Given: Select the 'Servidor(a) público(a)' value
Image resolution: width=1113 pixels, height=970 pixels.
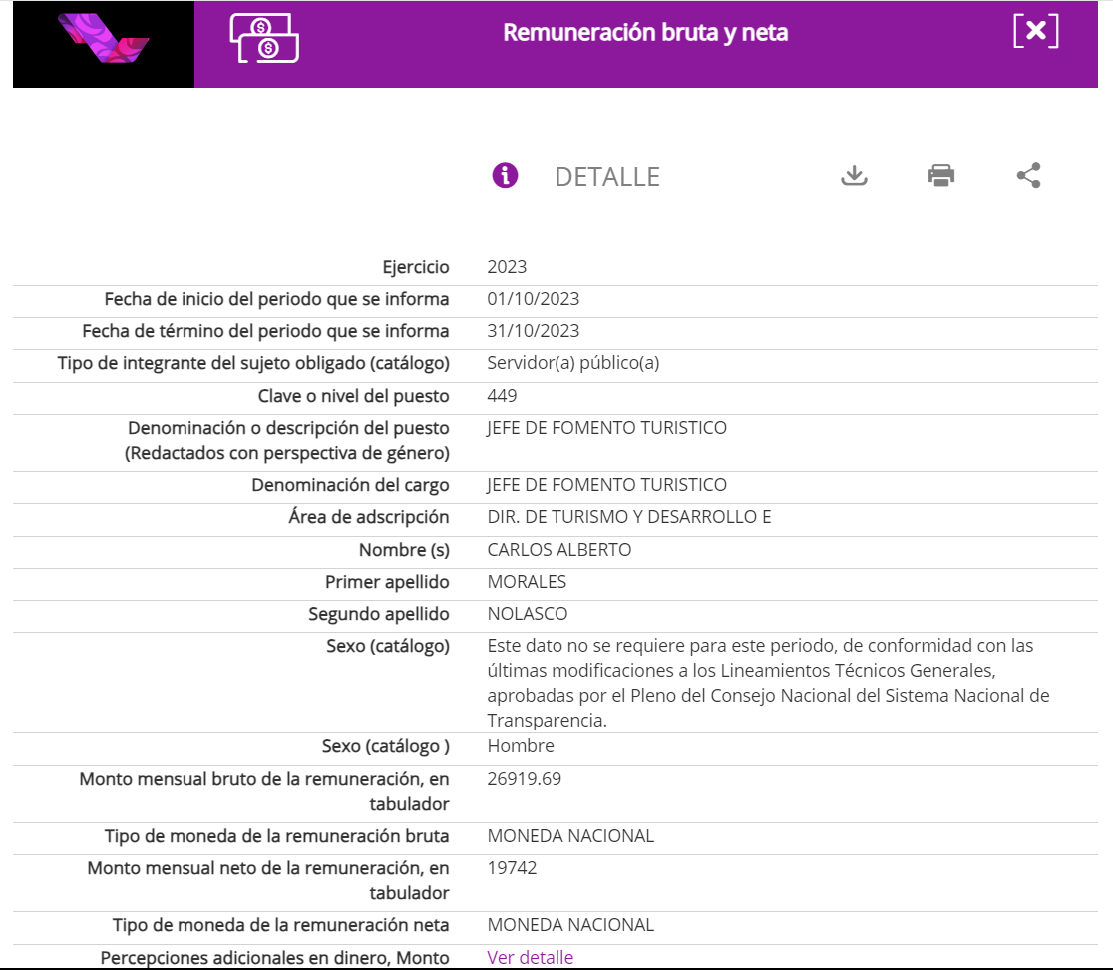Looking at the screenshot, I should click(x=572, y=363).
